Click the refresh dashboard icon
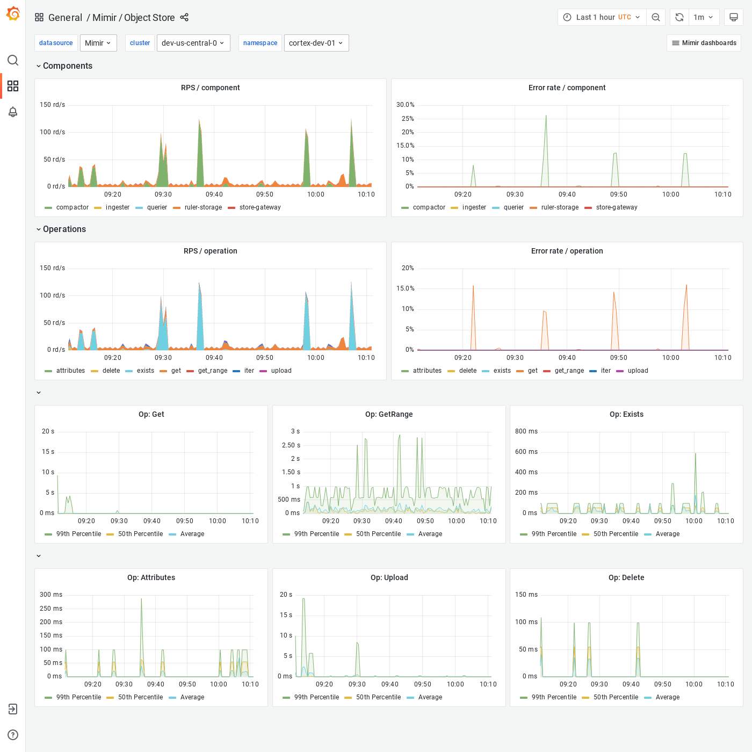752x752 pixels. [679, 17]
